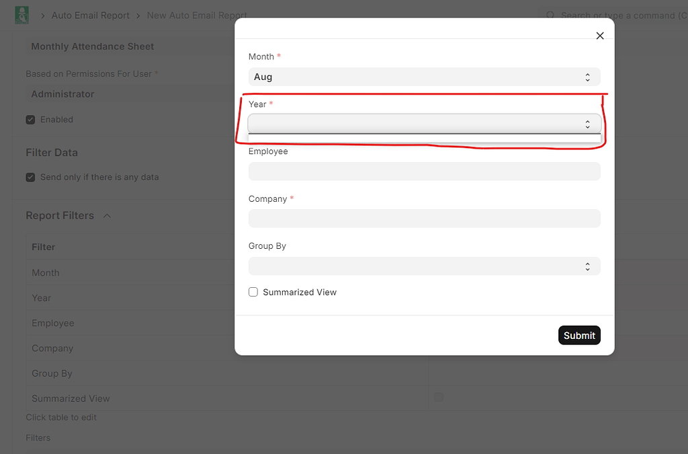The width and height of the screenshot is (688, 454).
Task: Click the search magnifier icon
Action: tap(551, 15)
